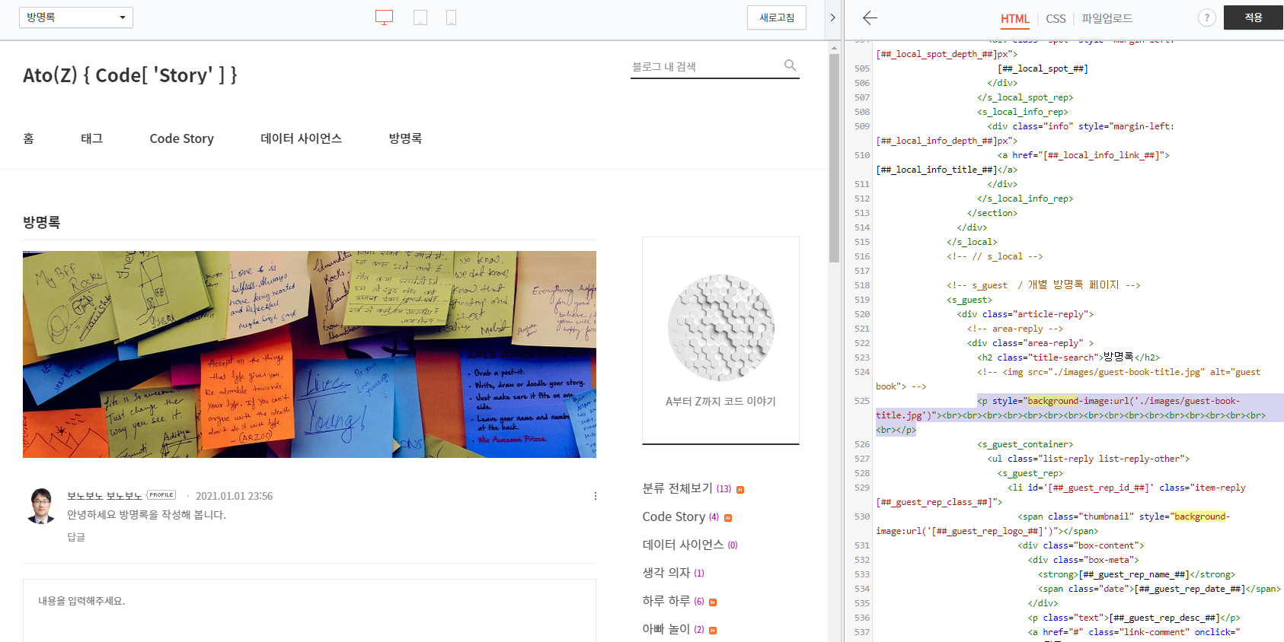Open 데이터 사이언스 in blog navigation
This screenshot has width=1284, height=642.
(x=301, y=138)
